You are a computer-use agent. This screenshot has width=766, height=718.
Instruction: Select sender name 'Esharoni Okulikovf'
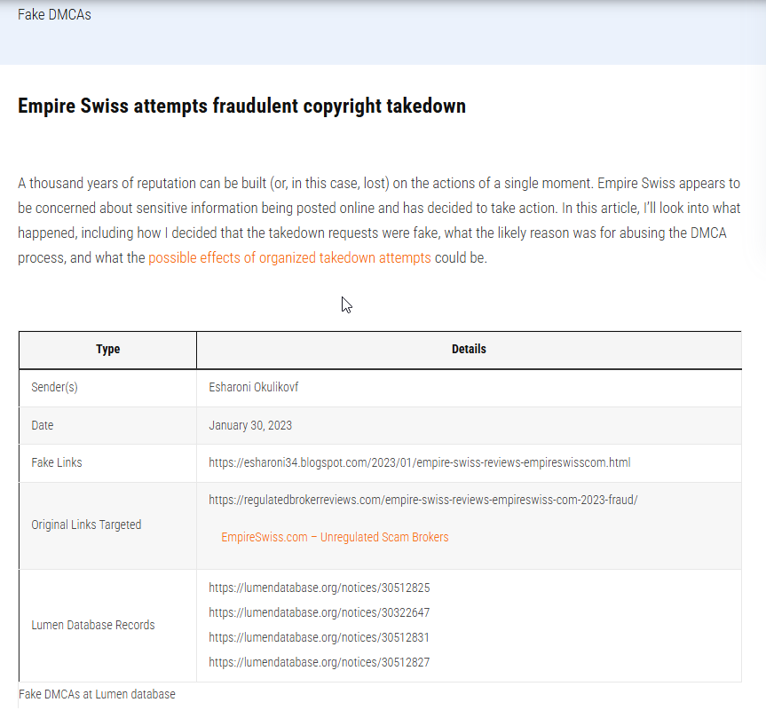coord(254,387)
